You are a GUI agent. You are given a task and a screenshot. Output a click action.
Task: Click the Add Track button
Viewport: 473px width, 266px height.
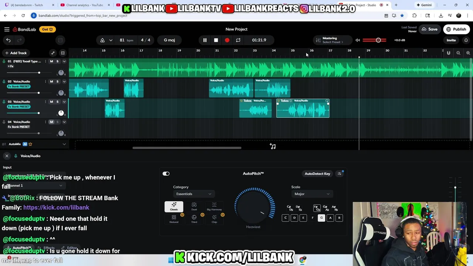[16, 53]
